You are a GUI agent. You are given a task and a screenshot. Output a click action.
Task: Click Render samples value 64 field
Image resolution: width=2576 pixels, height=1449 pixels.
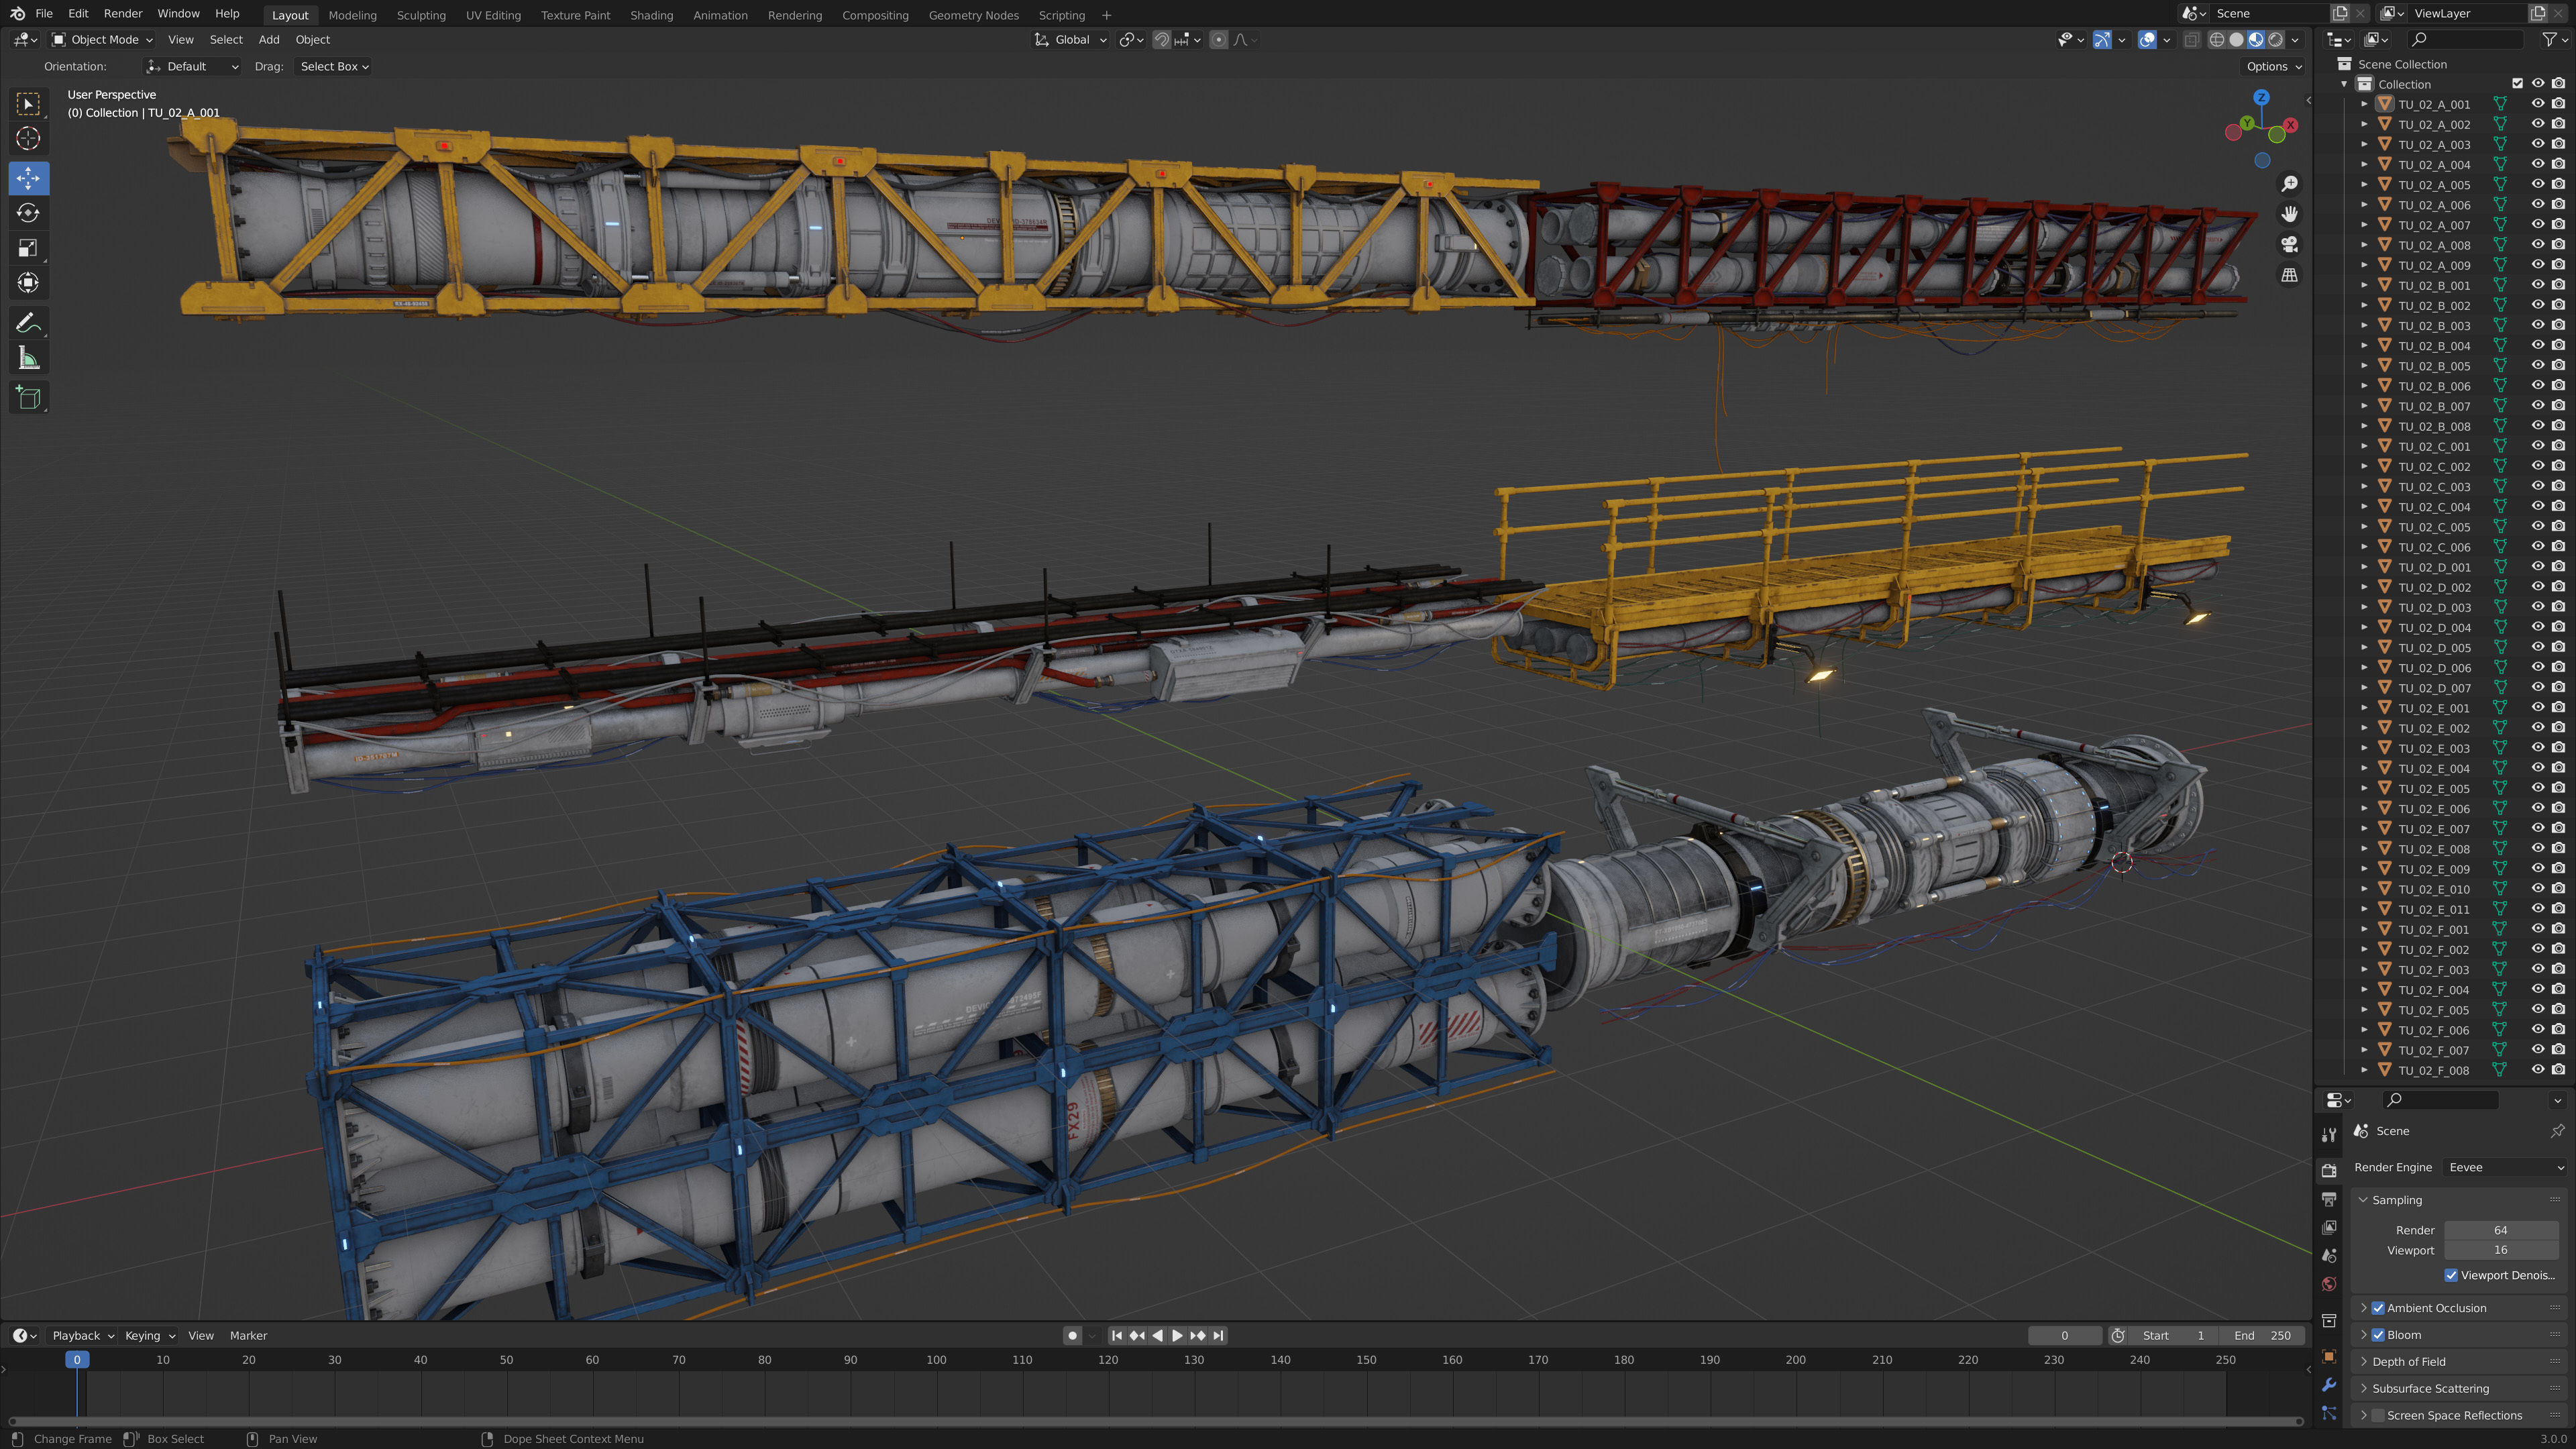point(2500,1231)
